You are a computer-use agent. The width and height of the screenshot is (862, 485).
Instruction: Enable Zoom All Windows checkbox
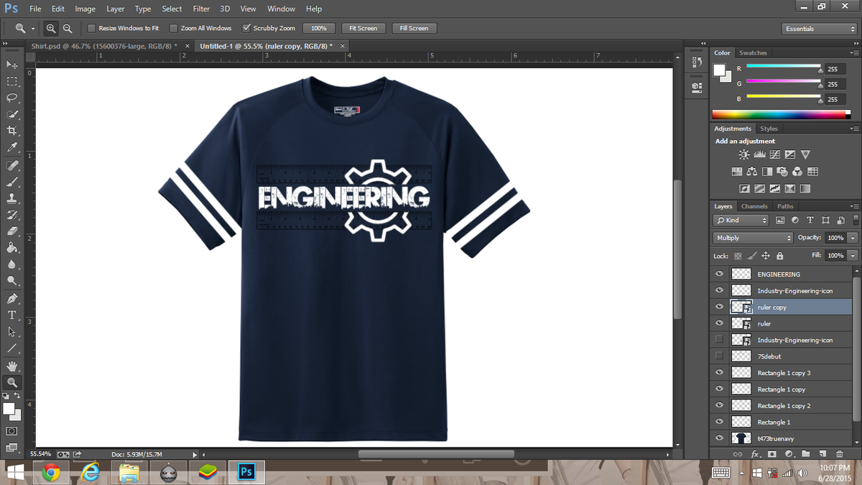(x=174, y=28)
